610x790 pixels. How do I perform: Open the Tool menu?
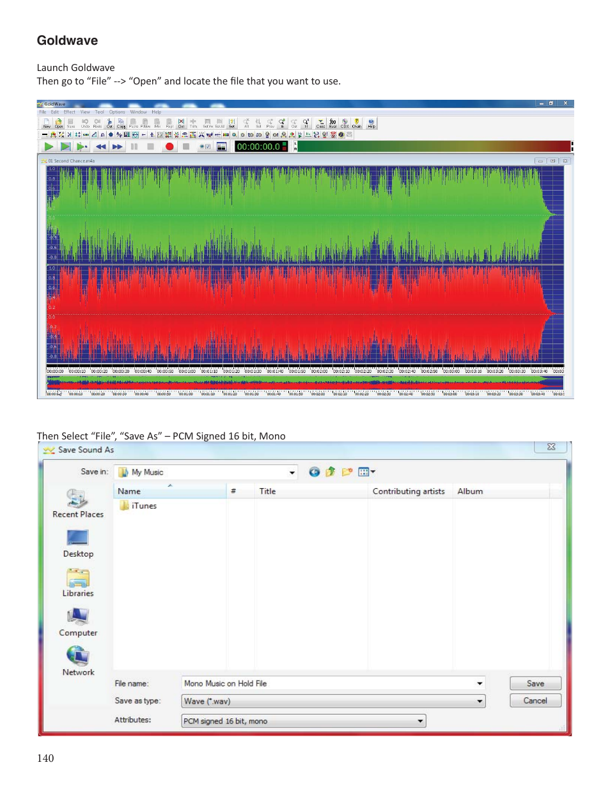100,112
